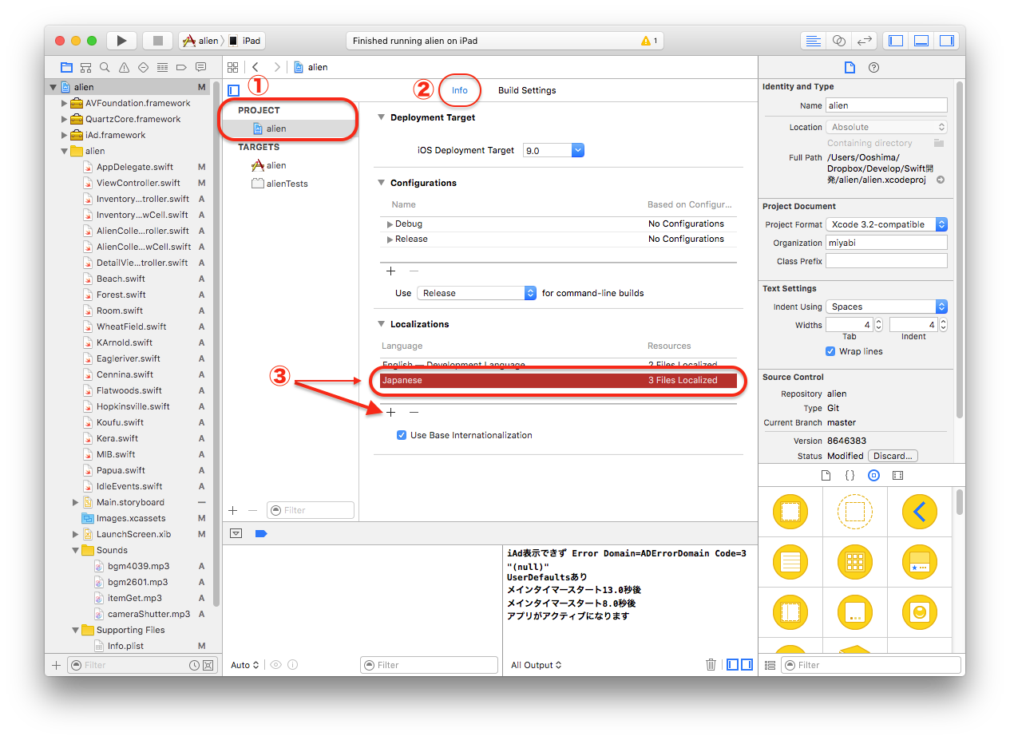Show only the variables view
This screenshot has height=740, width=1010.
click(x=732, y=664)
